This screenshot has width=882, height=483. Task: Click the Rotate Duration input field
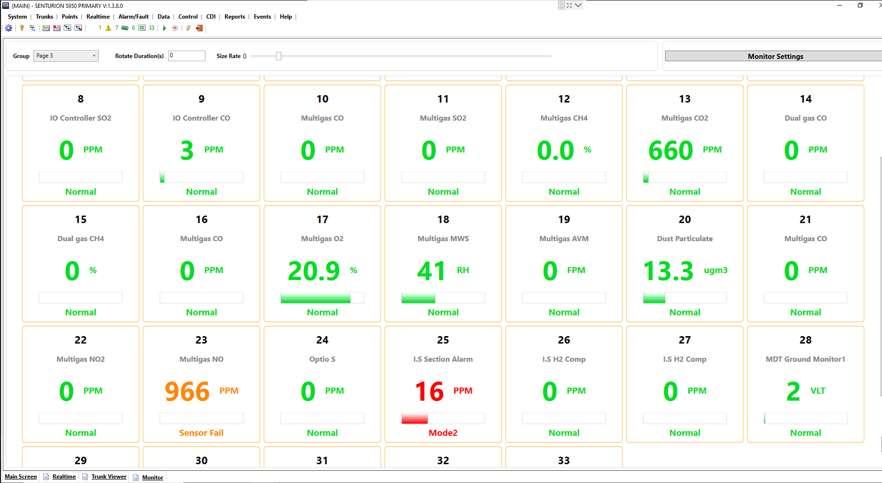[186, 56]
